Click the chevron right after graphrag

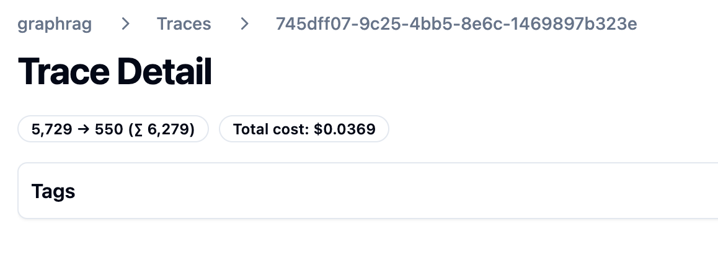click(126, 24)
